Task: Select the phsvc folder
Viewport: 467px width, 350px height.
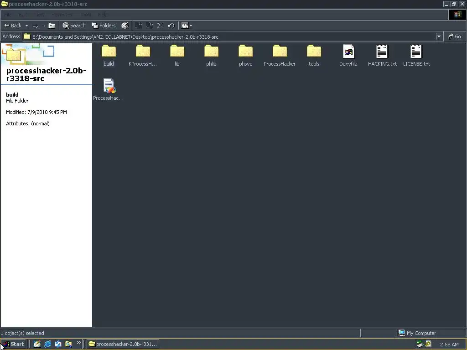Action: (x=245, y=55)
